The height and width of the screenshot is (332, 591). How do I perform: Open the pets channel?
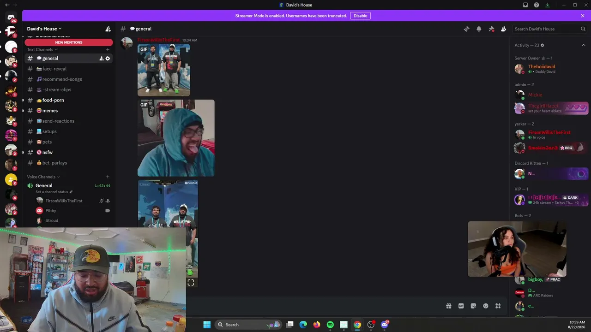tap(69, 142)
